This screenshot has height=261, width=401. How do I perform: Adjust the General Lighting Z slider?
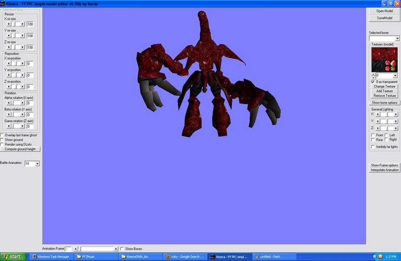coord(386,128)
